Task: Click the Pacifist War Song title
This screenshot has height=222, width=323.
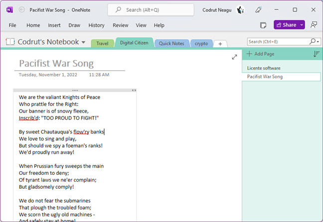Action: click(x=56, y=63)
